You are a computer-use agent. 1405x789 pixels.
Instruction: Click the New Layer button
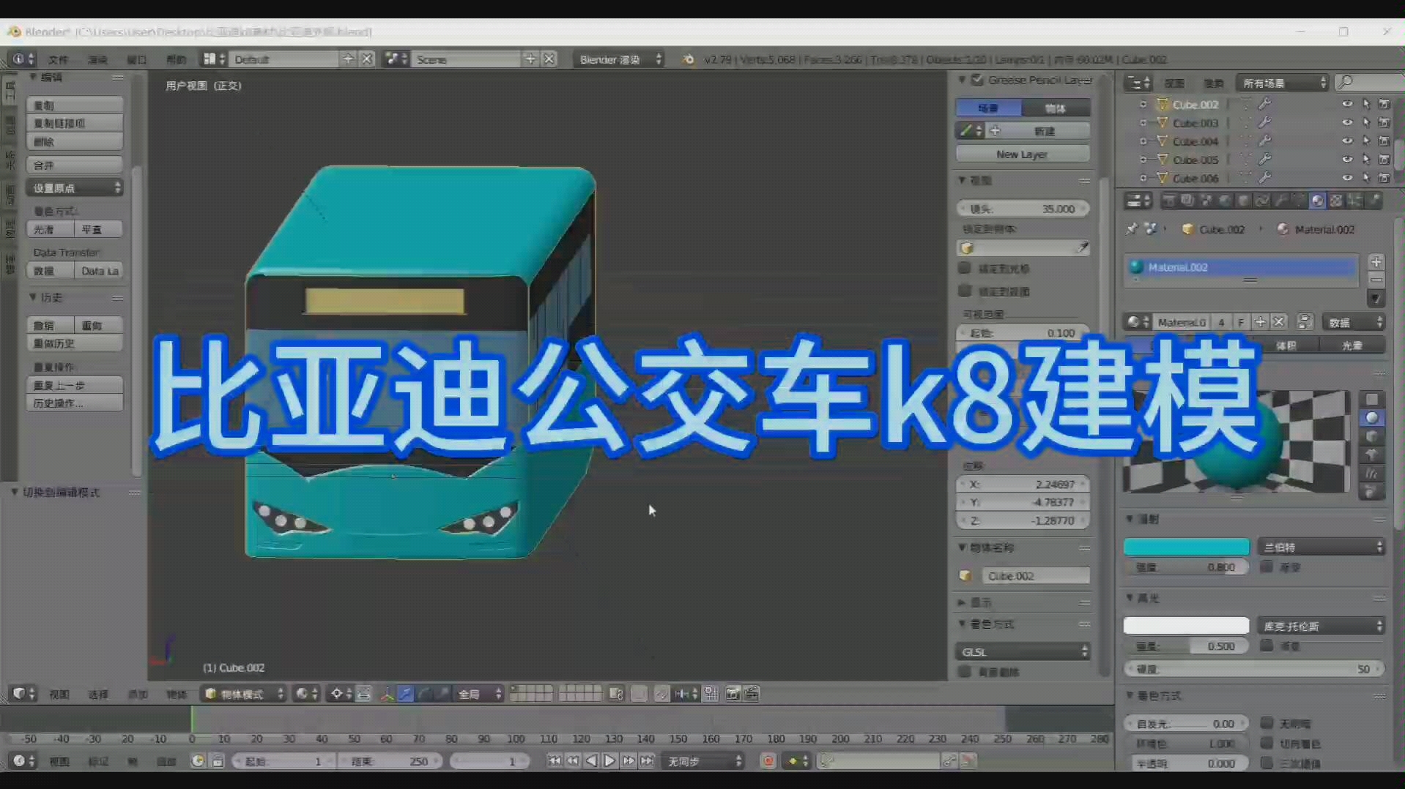[1023, 154]
